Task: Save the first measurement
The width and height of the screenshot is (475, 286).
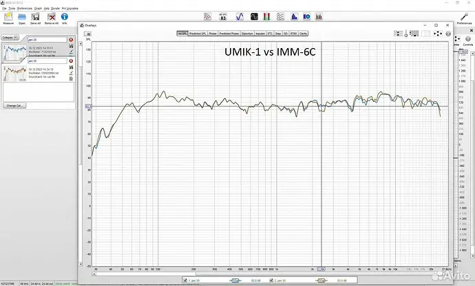Action: coord(71,46)
